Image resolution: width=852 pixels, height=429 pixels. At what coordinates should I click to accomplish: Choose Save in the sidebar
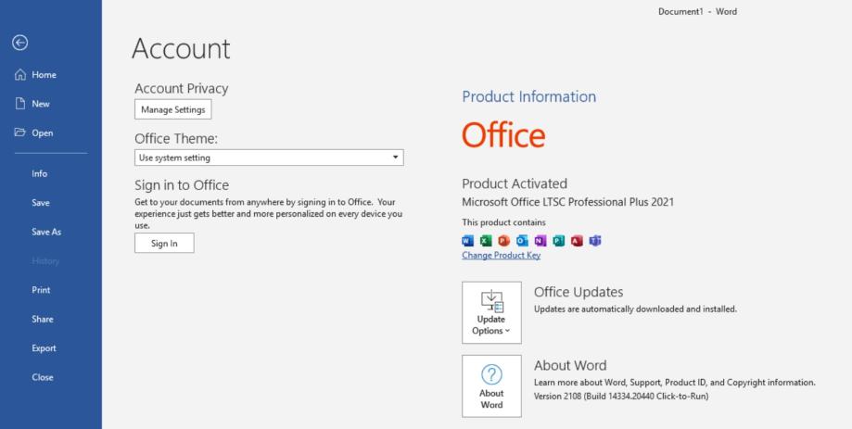(41, 203)
